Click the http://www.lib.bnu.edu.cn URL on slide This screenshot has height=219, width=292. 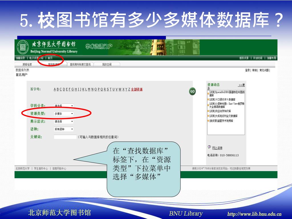point(254,214)
